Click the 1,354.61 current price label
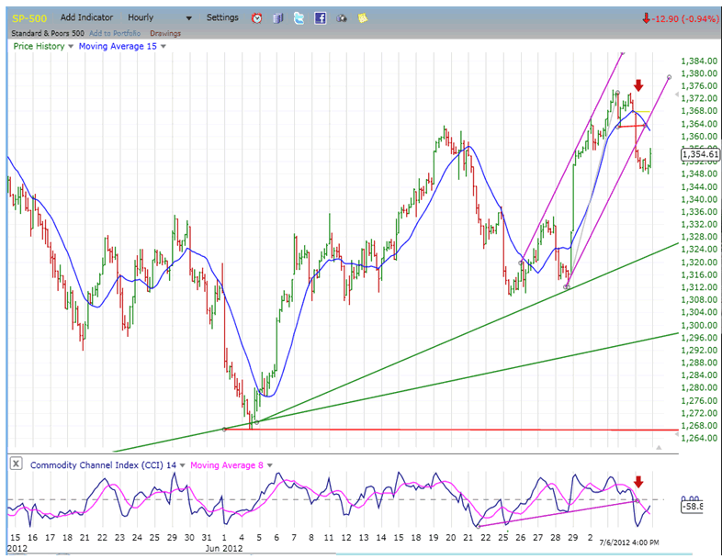This screenshot has width=722, height=559. (699, 154)
